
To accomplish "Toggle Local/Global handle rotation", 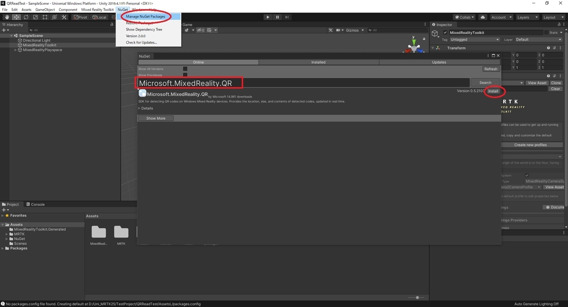I will pos(100,17).
